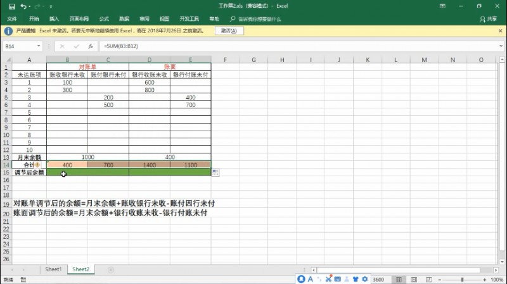
Task: Click the green 调节后余额 cell under column B
Action: pos(87,172)
